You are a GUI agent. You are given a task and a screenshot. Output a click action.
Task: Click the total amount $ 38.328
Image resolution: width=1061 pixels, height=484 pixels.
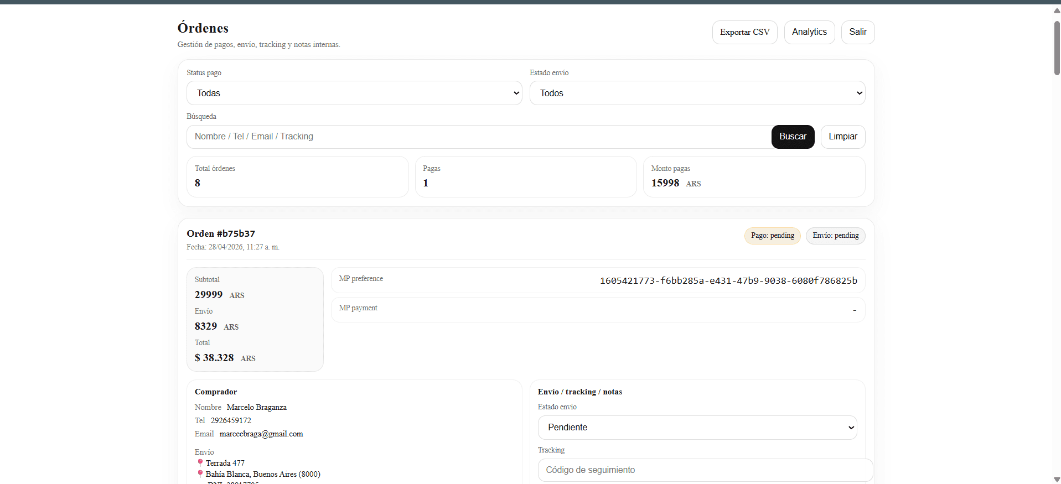(x=214, y=358)
